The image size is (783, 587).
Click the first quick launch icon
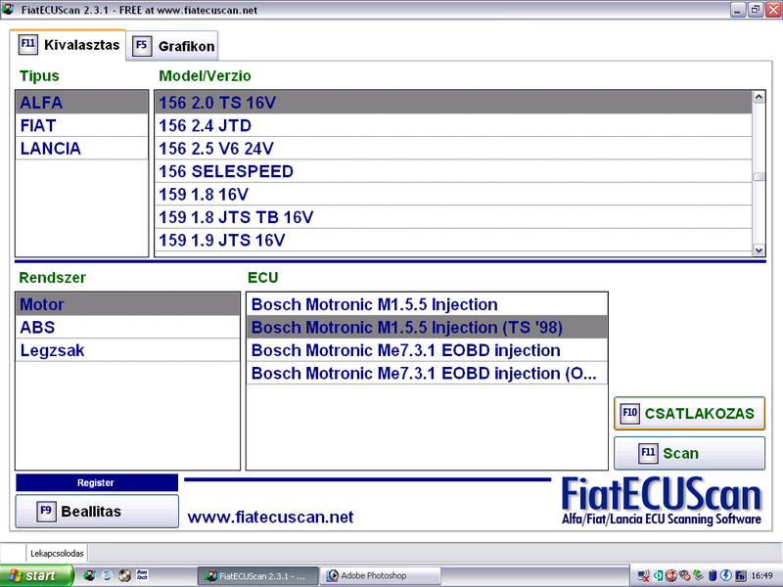89,575
